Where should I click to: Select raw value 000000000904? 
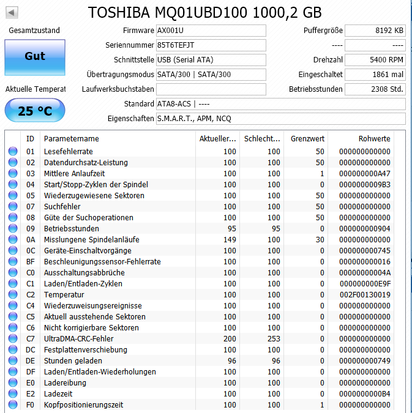365,229
